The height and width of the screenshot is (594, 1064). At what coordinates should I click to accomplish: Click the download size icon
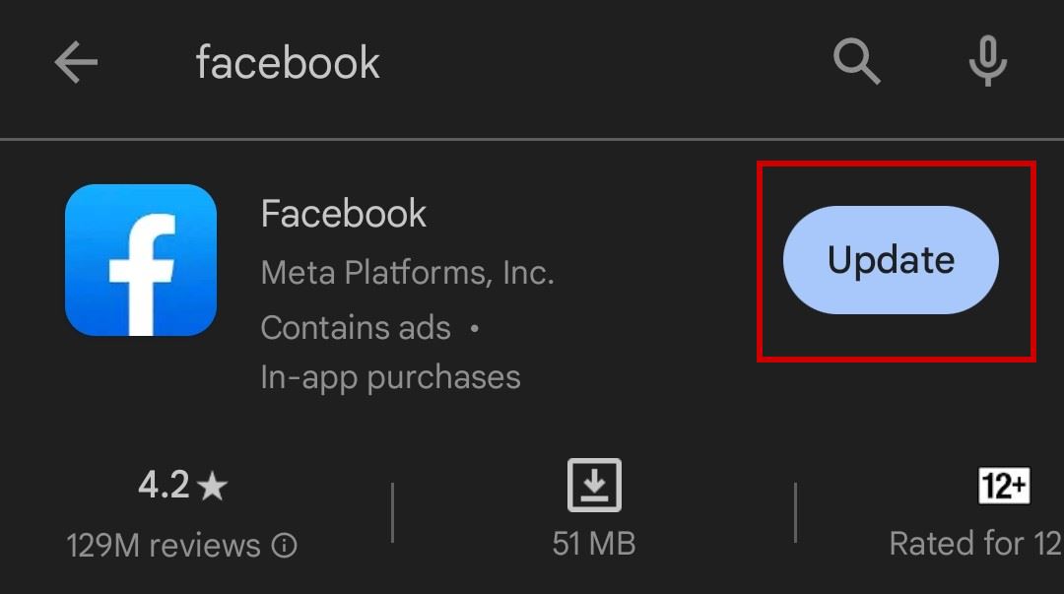(594, 486)
